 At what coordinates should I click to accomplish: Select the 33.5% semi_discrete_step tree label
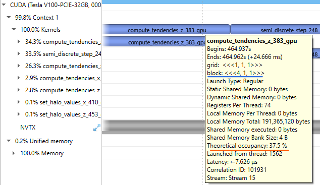click(63, 54)
